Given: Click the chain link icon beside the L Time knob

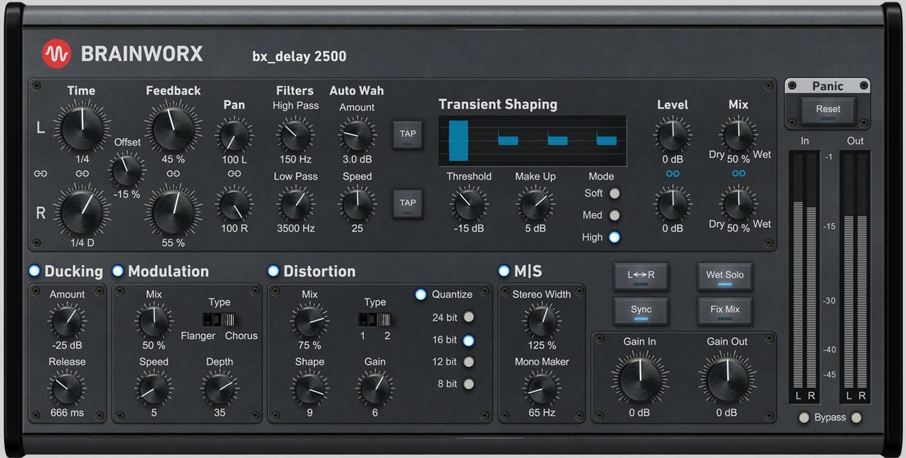Looking at the screenshot, I should point(40,173).
